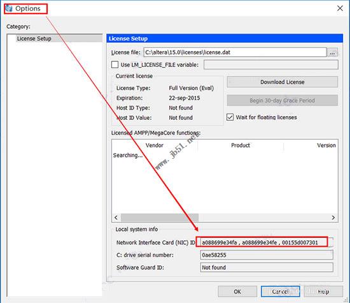Click the Searching... status row
Screen dimensions: 350x303
[128, 155]
